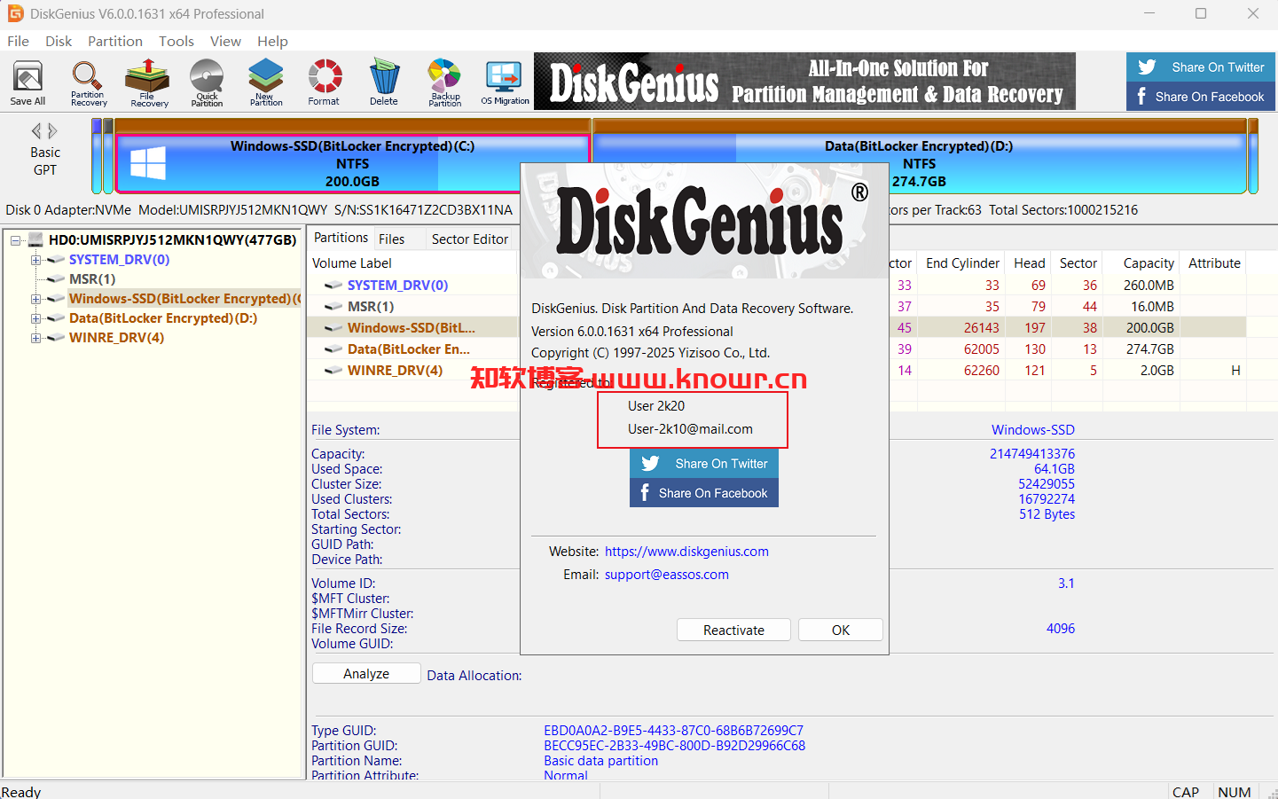Open the Tools menu
Image resolution: width=1278 pixels, height=799 pixels.
[x=176, y=41]
